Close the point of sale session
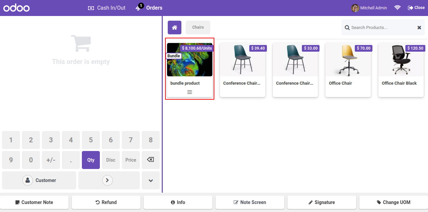428x212 pixels. tap(416, 8)
